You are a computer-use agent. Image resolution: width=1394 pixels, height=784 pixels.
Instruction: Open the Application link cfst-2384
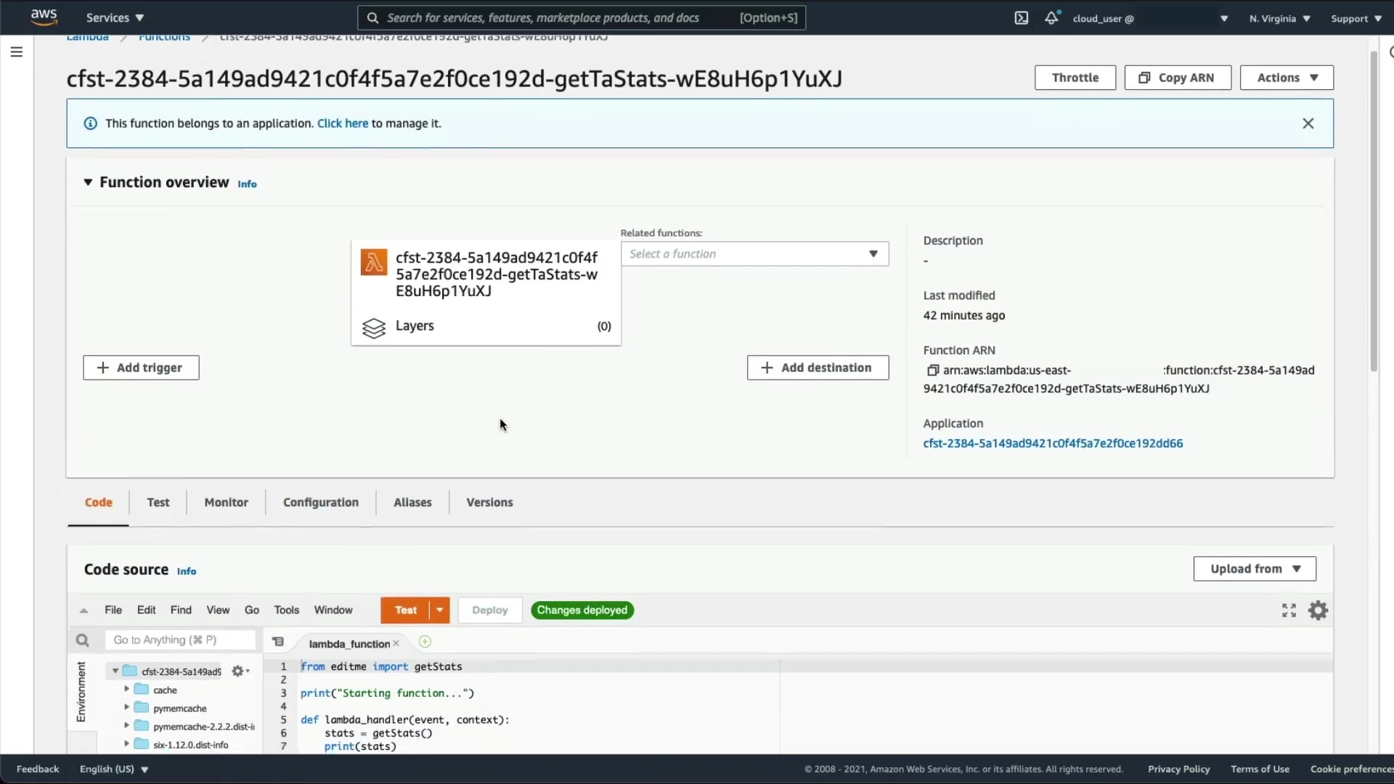click(x=1053, y=444)
